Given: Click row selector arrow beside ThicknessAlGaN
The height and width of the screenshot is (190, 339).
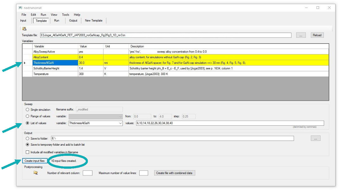Looking at the screenshot, I should 25,63.
